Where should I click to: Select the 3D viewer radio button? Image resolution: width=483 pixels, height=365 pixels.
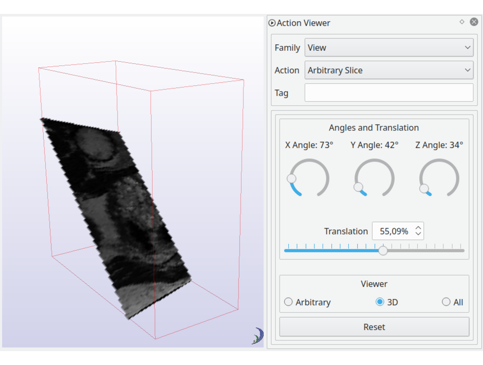coord(380,302)
